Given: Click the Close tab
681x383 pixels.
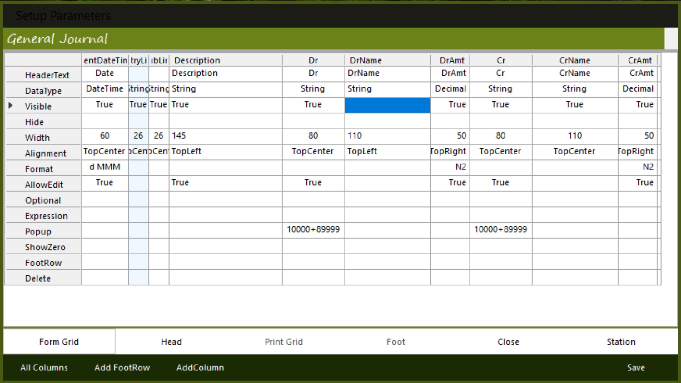Looking at the screenshot, I should pyautogui.click(x=508, y=341).
